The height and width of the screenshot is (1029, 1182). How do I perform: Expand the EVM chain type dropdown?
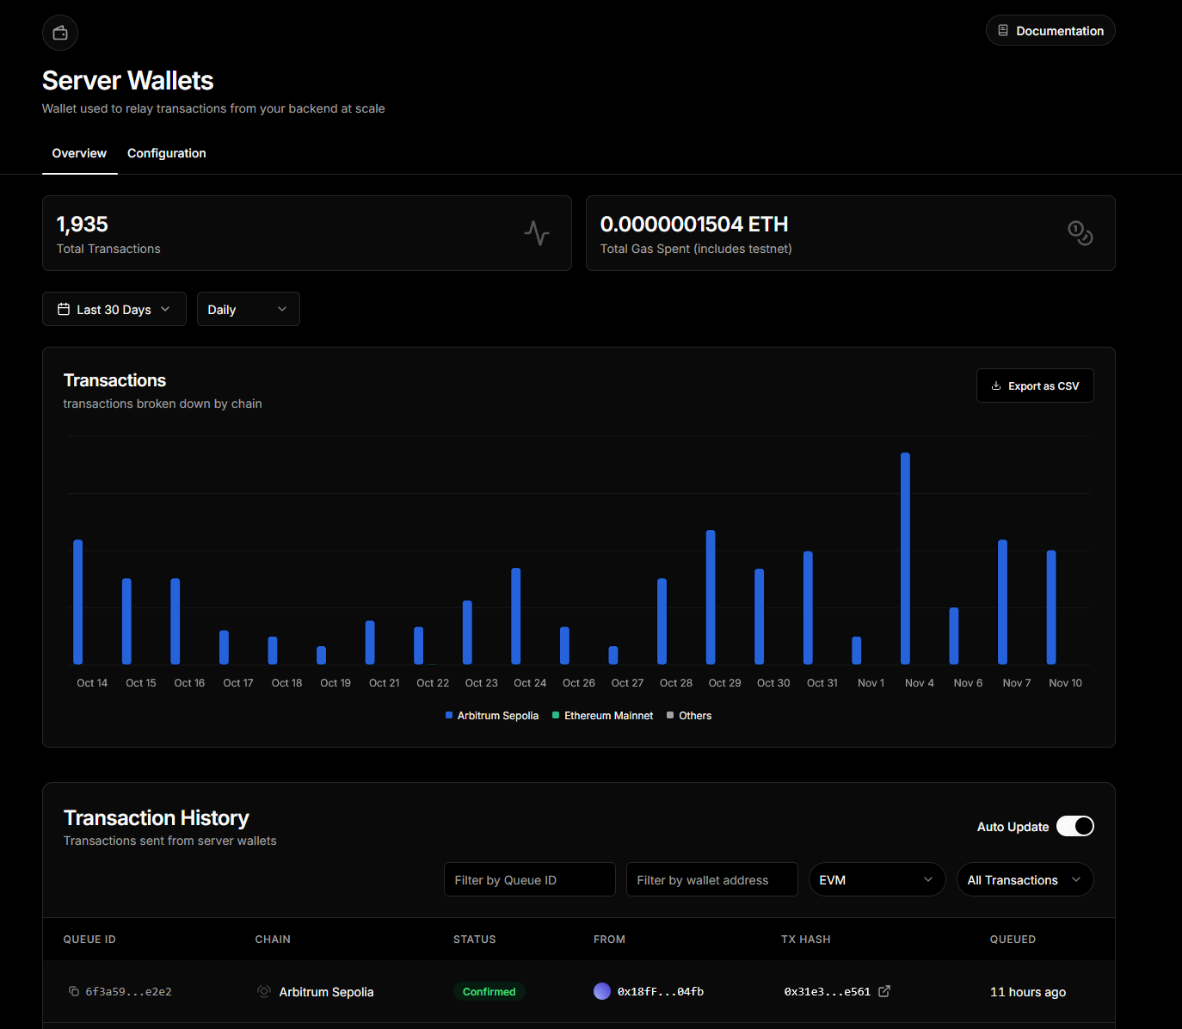tap(877, 879)
